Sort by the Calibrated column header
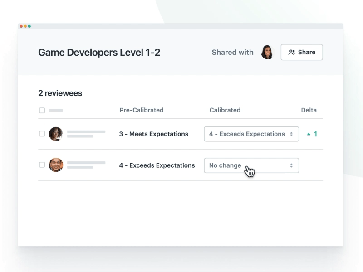363x272 pixels. (225, 110)
